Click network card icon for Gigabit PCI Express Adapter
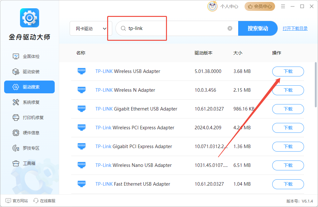 [x=81, y=146]
